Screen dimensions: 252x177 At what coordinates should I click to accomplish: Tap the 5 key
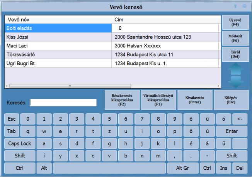109,119
